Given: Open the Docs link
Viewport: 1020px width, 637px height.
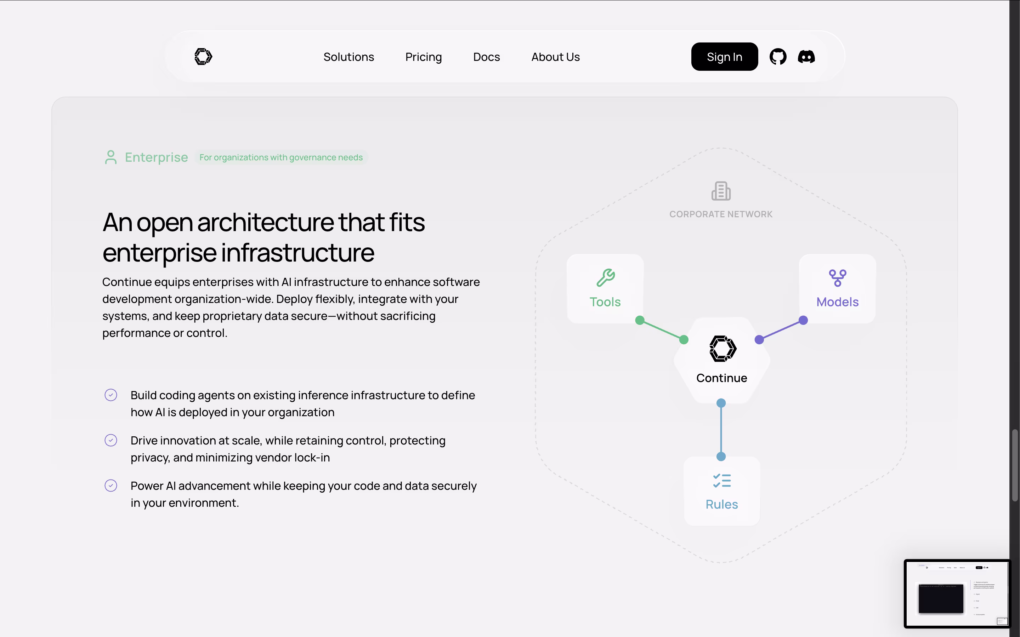Looking at the screenshot, I should tap(486, 57).
